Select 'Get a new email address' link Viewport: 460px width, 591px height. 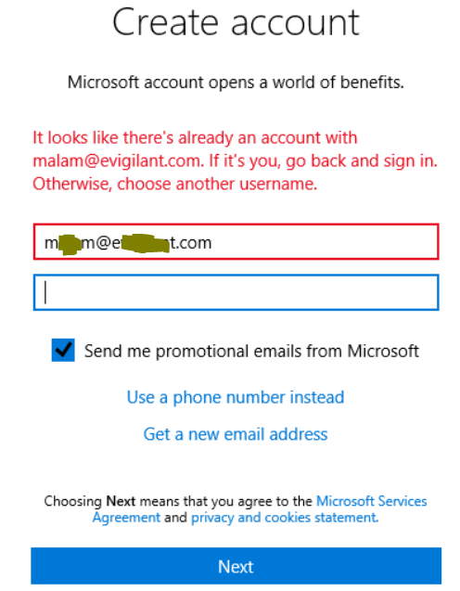[x=236, y=434]
